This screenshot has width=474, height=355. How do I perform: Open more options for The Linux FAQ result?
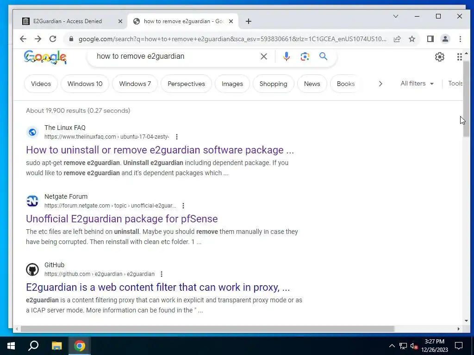click(x=176, y=137)
